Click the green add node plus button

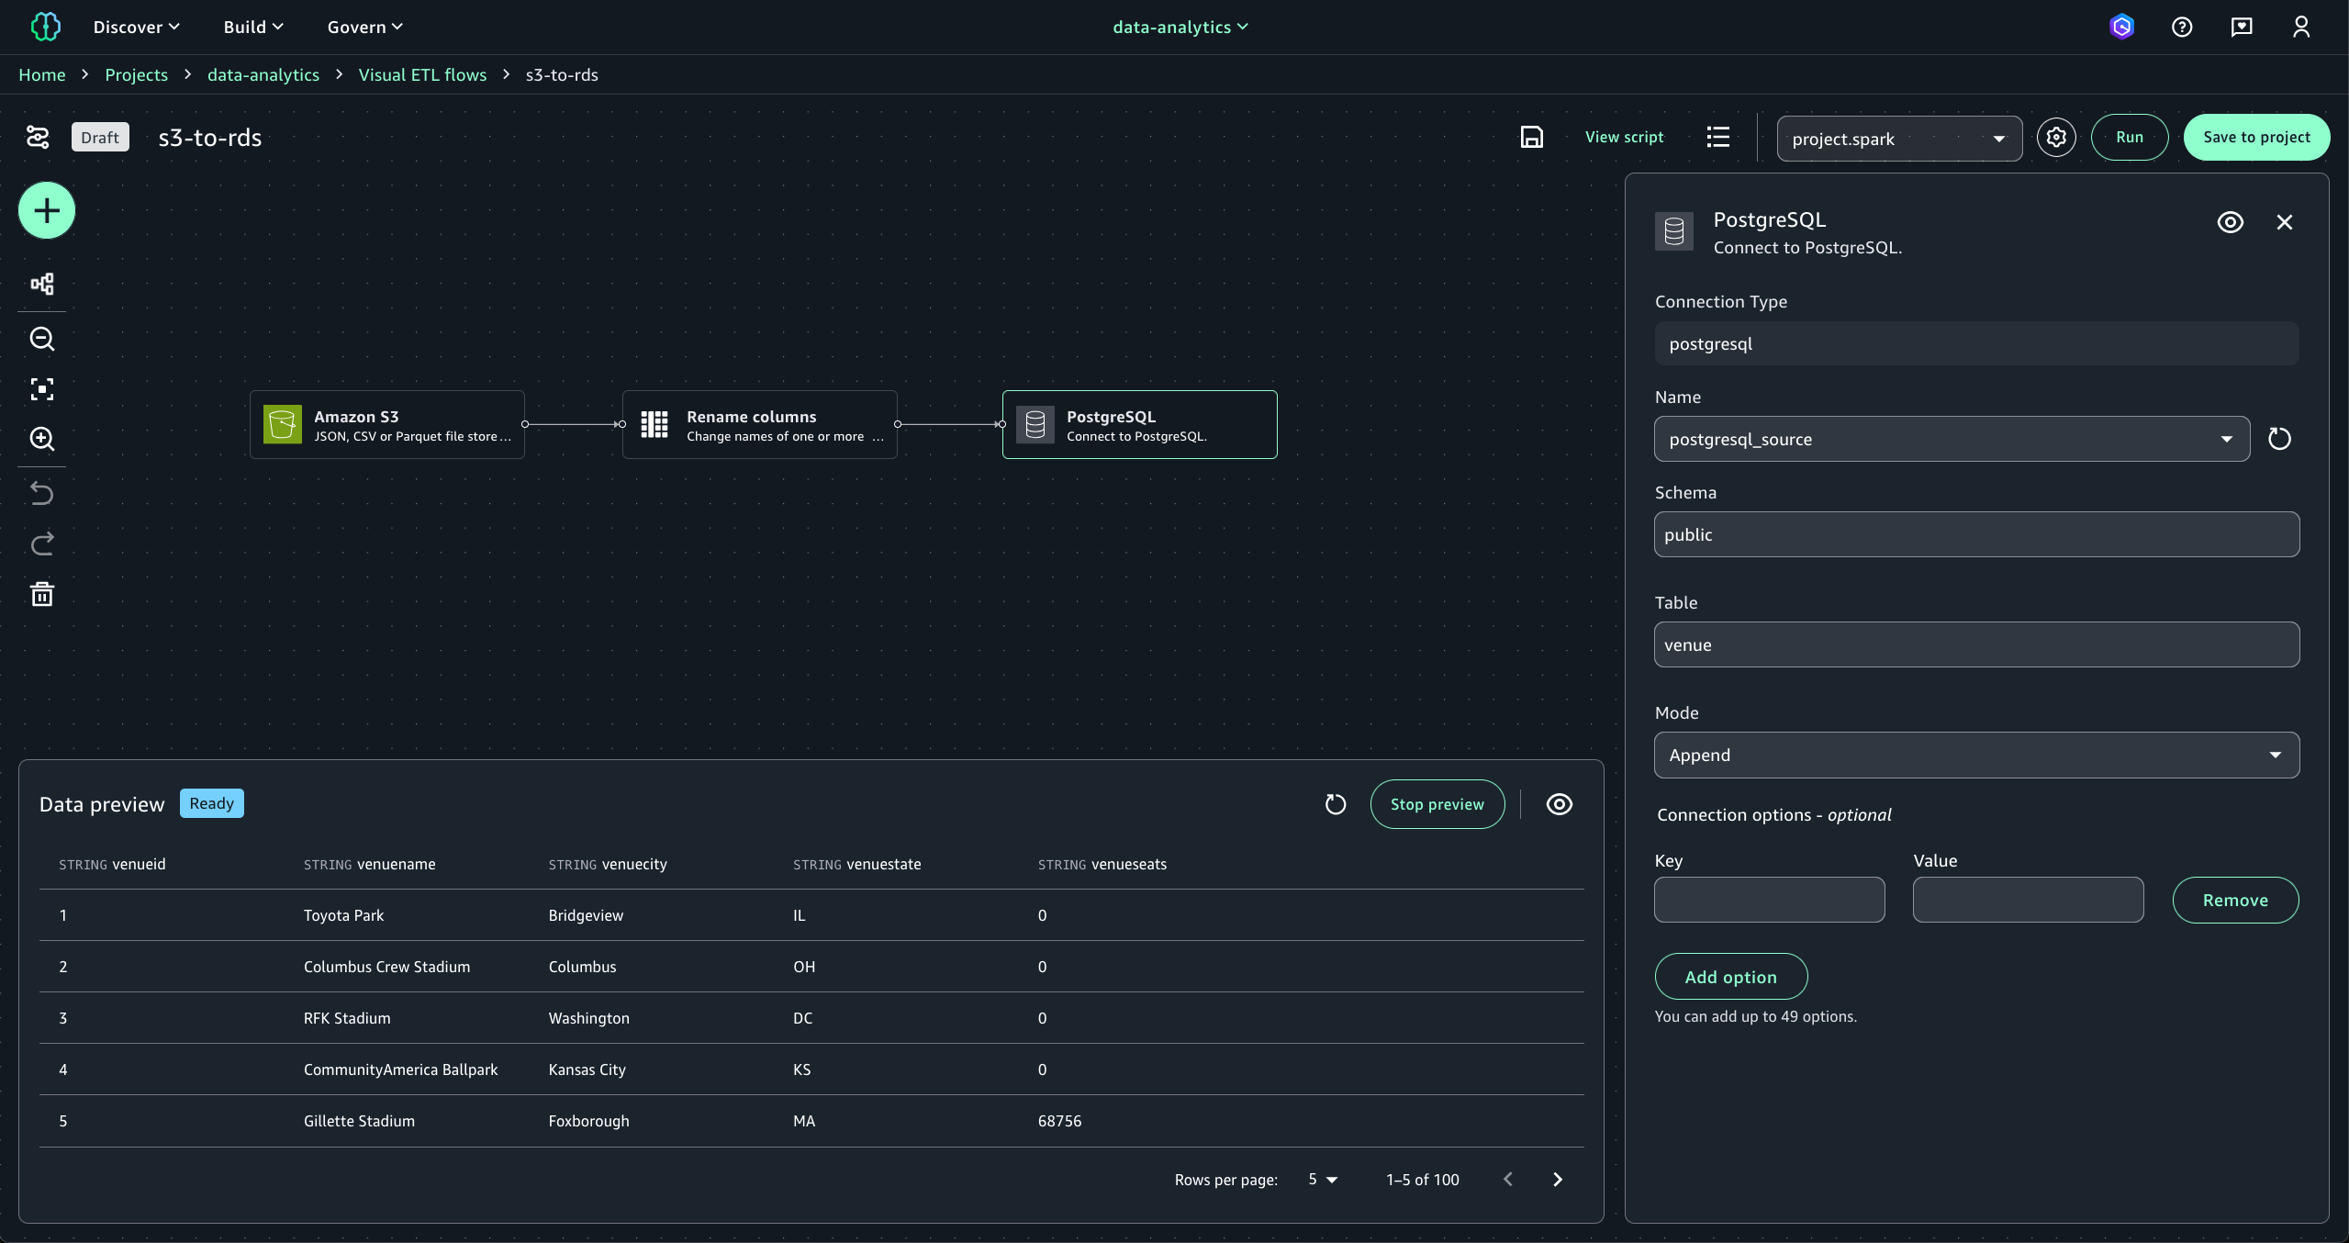[47, 211]
